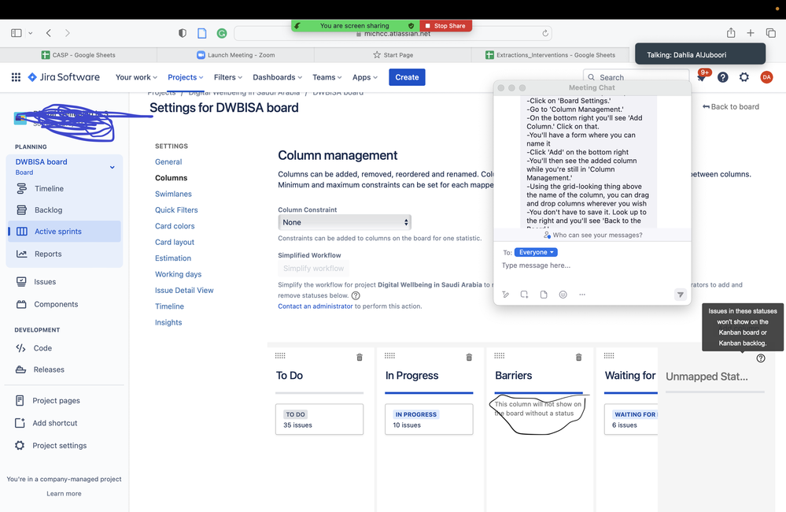Open the Jira settings gear icon
This screenshot has width=786, height=512.
click(744, 77)
